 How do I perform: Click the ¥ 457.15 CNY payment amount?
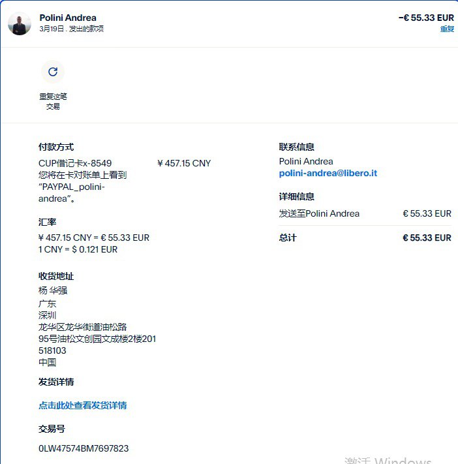click(184, 163)
